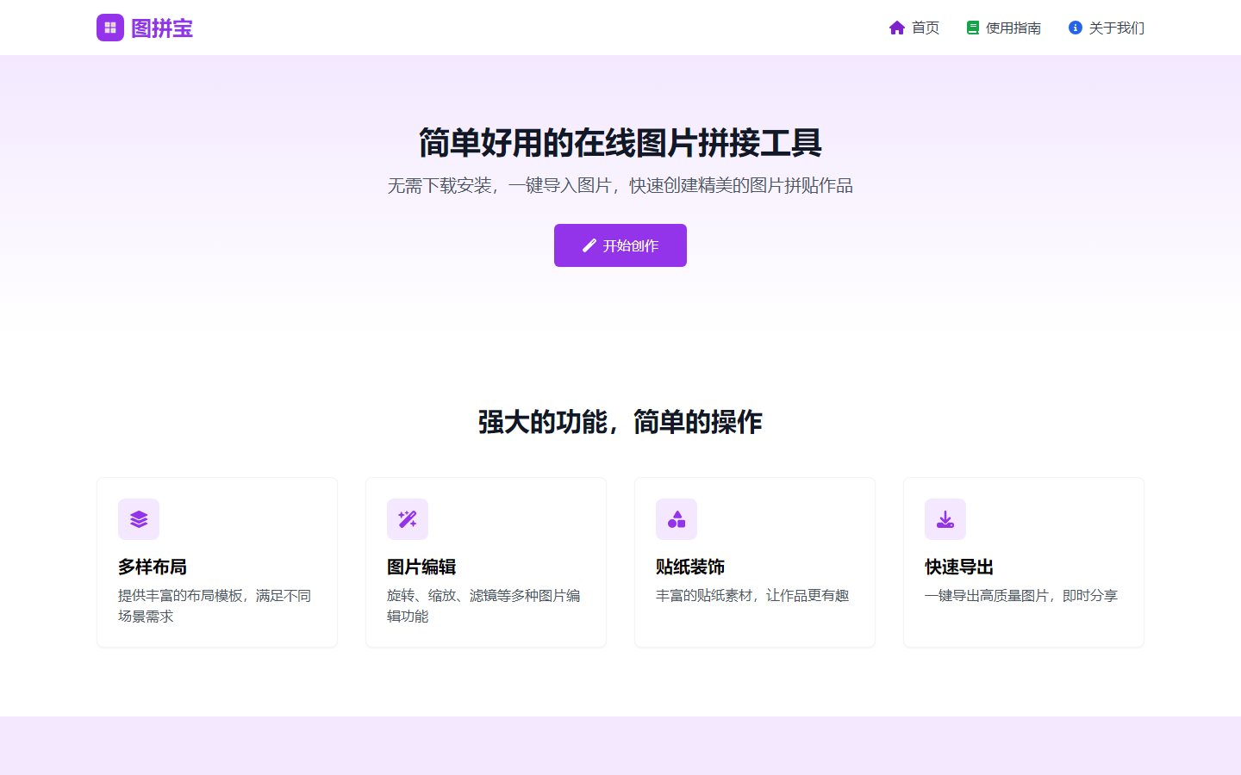Click the pencil icon in 开始创作 button
This screenshot has width=1241, height=775.
click(589, 245)
